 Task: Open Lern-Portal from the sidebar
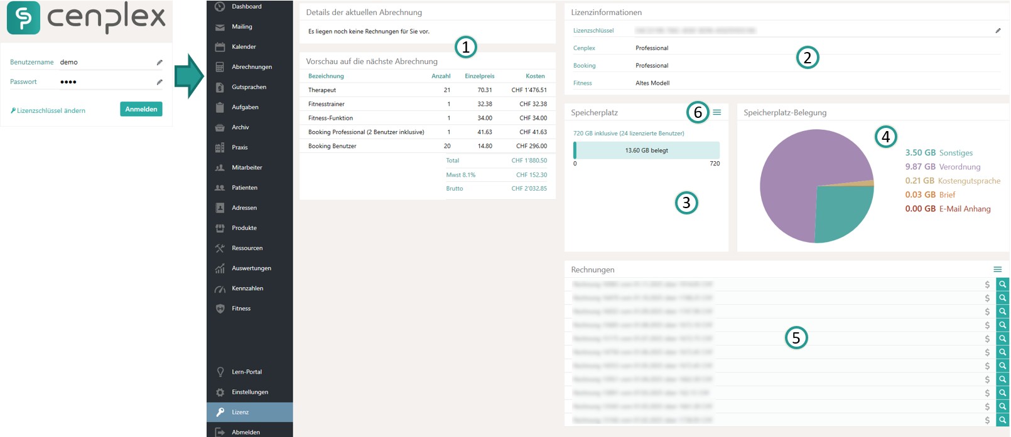tap(246, 372)
